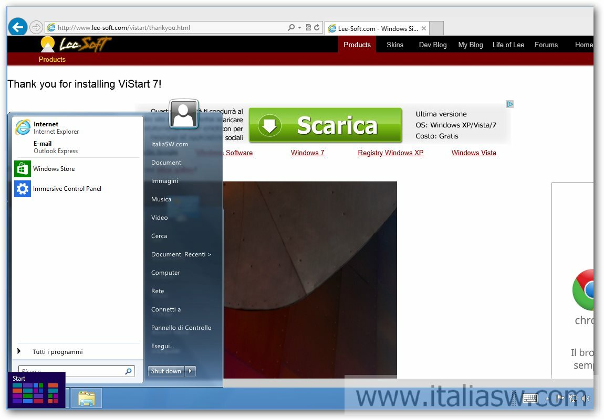Image resolution: width=604 pixels, height=420 pixels.
Task: Open the Forums nav item
Action: point(546,45)
